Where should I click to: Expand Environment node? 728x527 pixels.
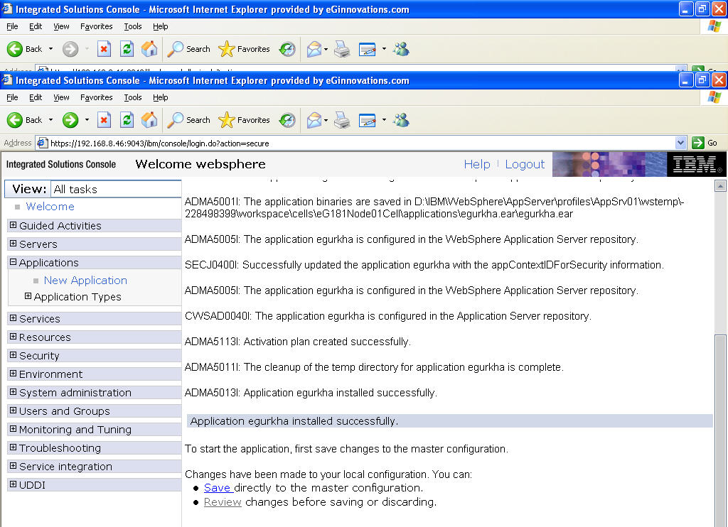pos(13,374)
